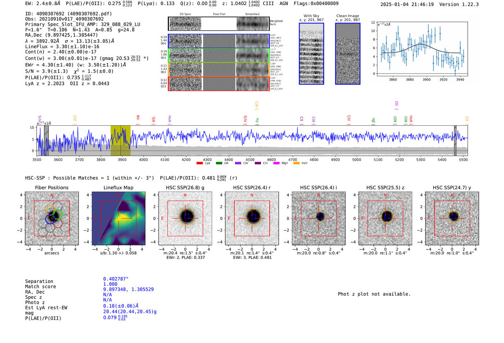Click the 2025-01-04 21:46:19 timestamp
The image size is (504, 343).
407,5
